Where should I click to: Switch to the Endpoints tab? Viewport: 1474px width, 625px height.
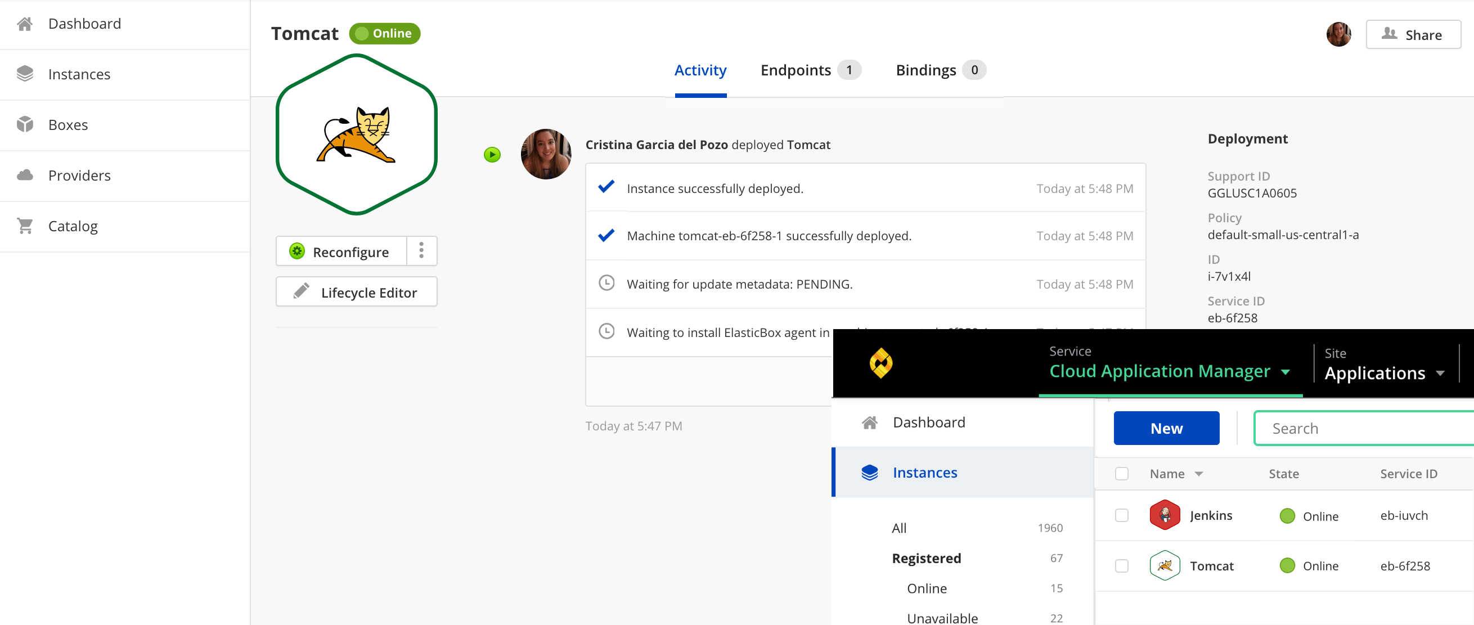tap(810, 70)
